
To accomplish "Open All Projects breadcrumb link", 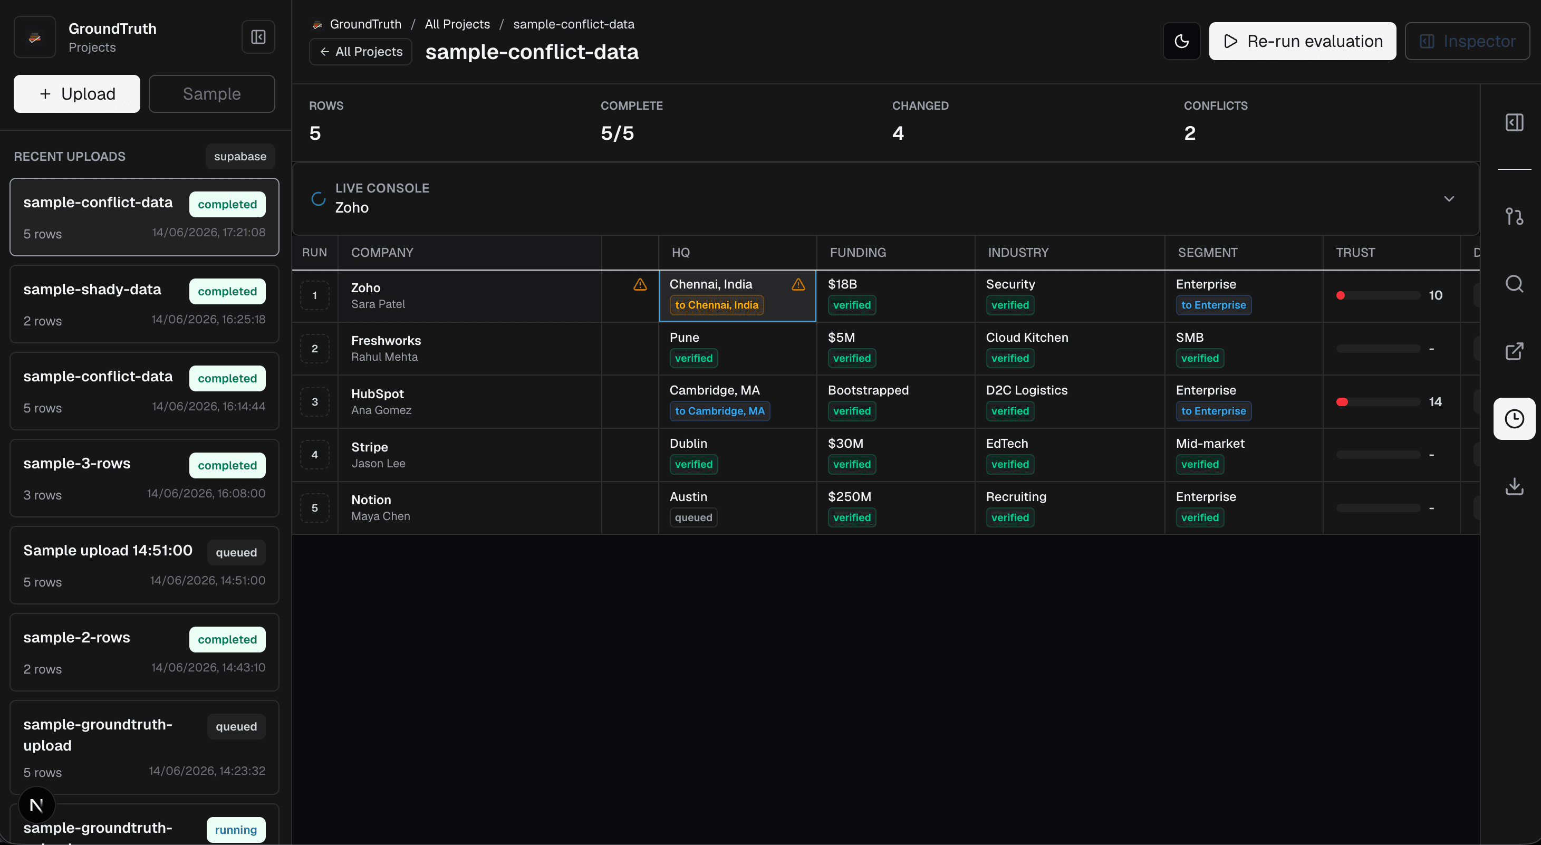I will click(x=457, y=25).
